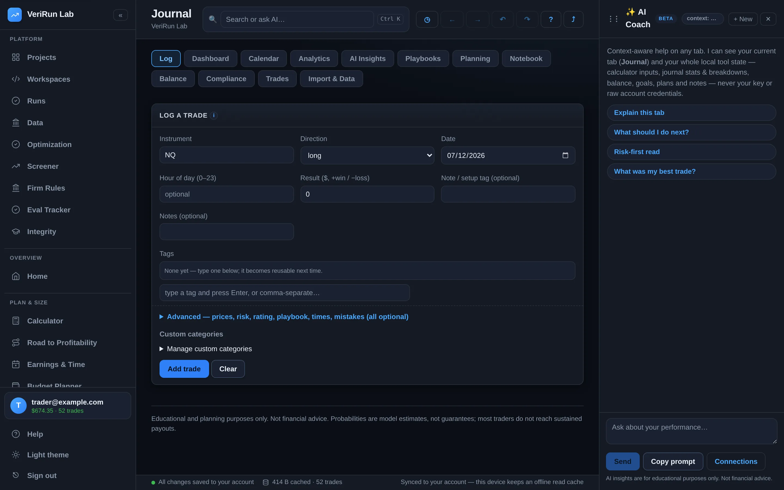Expand Manage custom categories
The height and width of the screenshot is (490, 784).
[206, 349]
